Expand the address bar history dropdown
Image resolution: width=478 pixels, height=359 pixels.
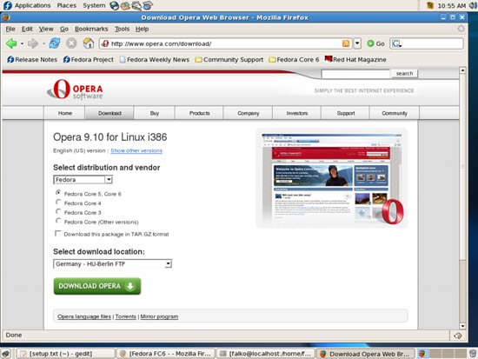tap(357, 43)
